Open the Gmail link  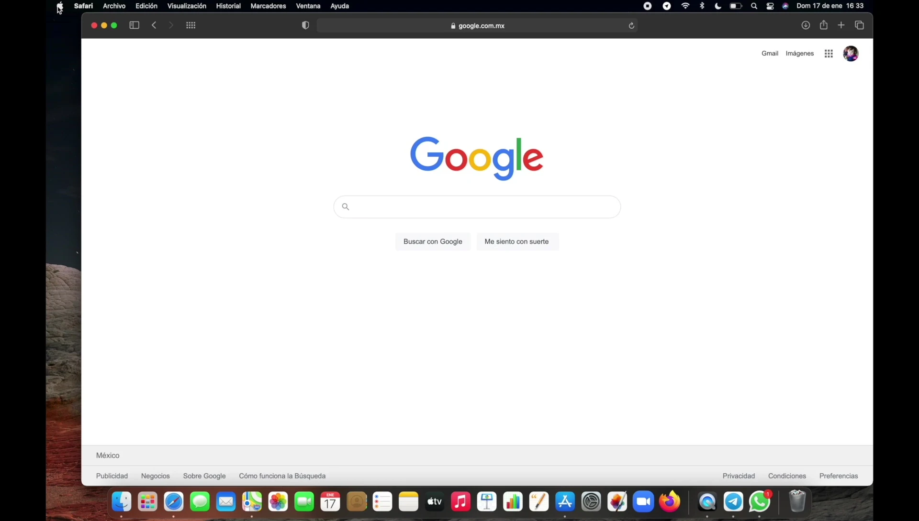[770, 54]
